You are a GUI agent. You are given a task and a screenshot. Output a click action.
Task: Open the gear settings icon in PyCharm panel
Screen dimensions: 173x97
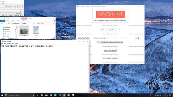(20, 11)
